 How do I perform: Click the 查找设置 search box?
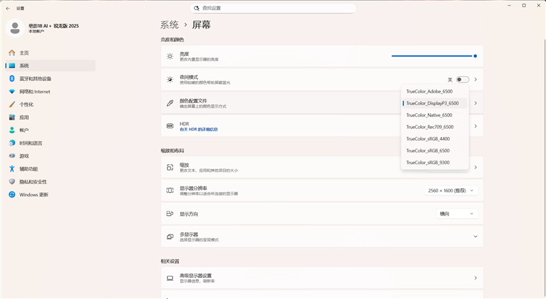(x=273, y=8)
